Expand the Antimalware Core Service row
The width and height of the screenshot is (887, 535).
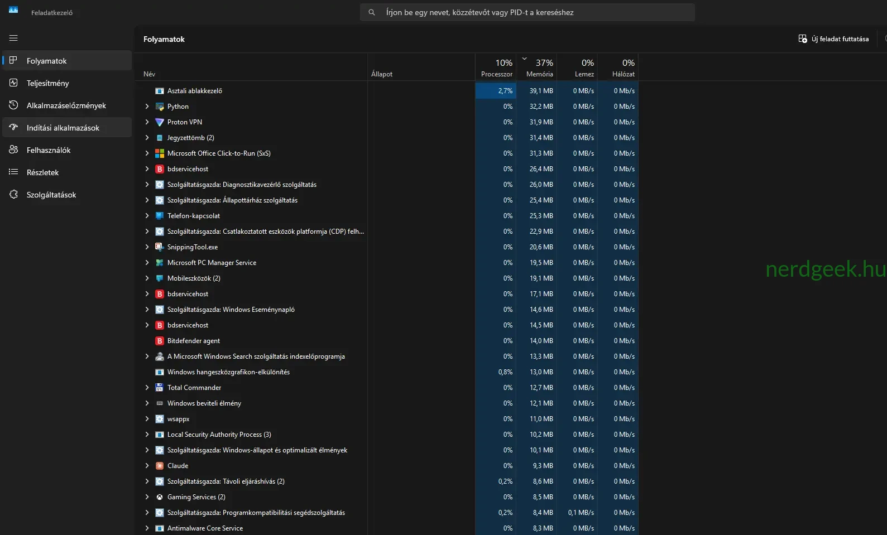pyautogui.click(x=147, y=528)
